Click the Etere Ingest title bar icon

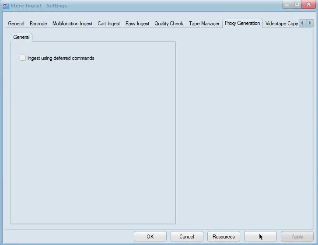coord(6,6)
